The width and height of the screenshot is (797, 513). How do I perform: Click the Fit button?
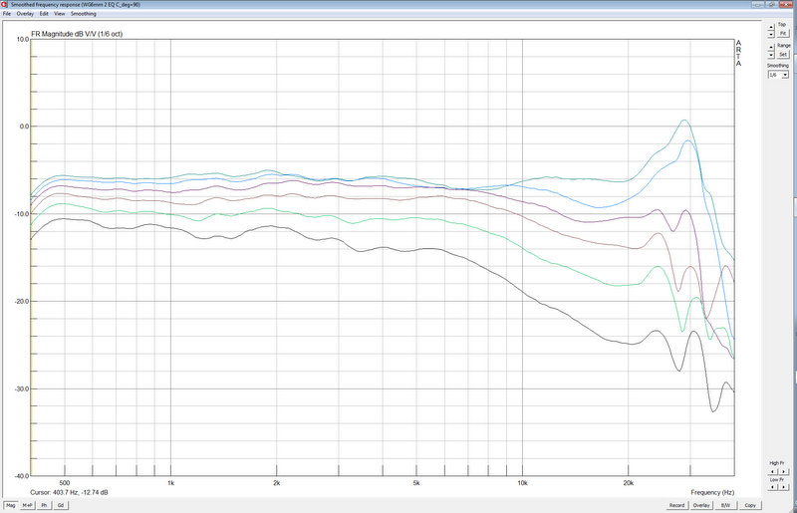click(x=783, y=33)
